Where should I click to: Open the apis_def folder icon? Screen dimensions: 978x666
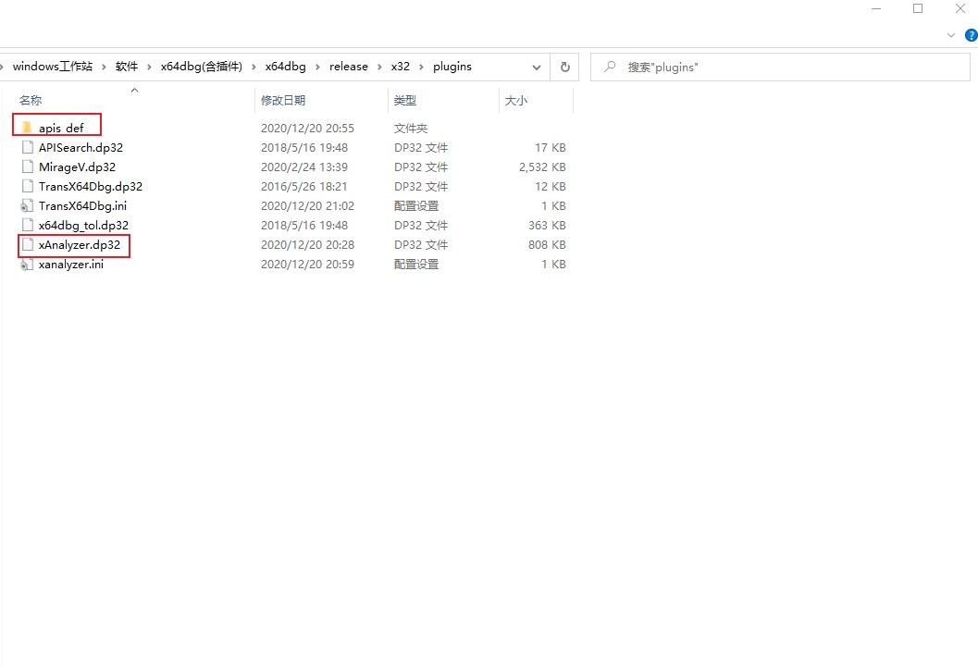27,128
